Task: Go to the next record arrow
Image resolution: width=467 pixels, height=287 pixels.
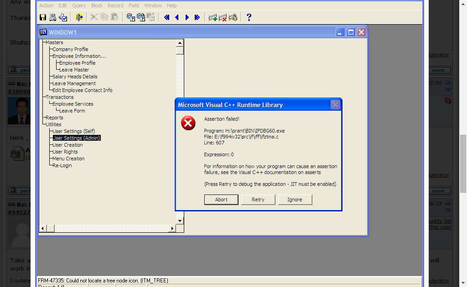Action: coord(187,17)
